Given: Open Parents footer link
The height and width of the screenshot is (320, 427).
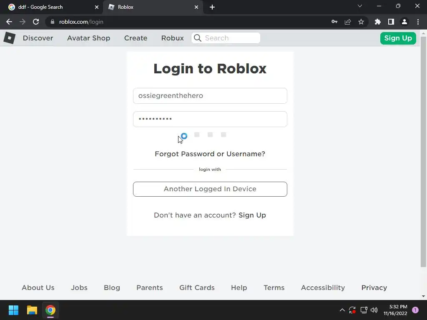Looking at the screenshot, I should click(150, 287).
